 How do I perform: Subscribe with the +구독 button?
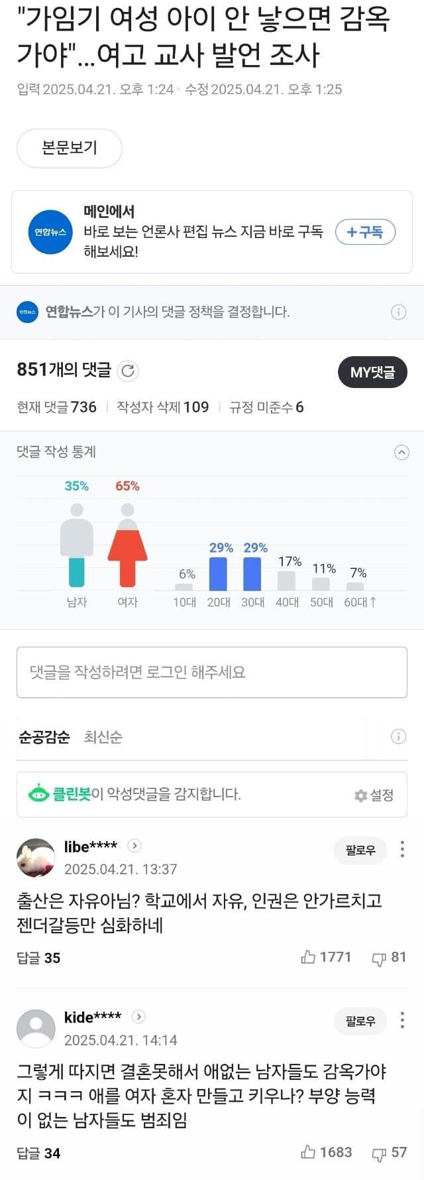coord(365,232)
